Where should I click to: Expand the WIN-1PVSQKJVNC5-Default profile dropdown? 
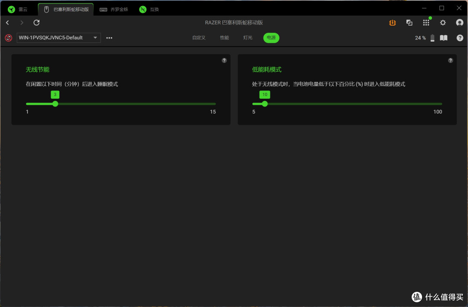pyautogui.click(x=58, y=38)
